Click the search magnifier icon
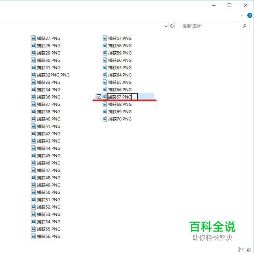 [x=244, y=26]
